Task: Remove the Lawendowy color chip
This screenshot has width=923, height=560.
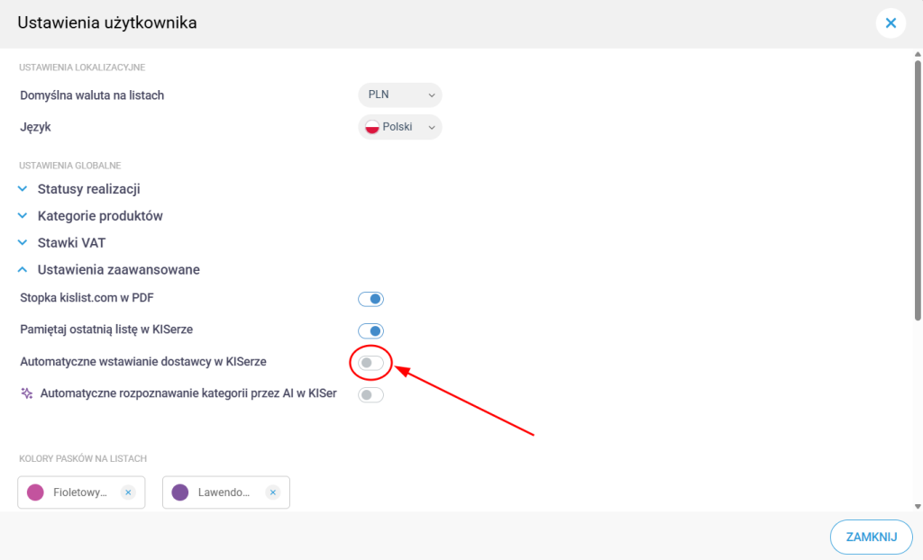Action: 273,492
